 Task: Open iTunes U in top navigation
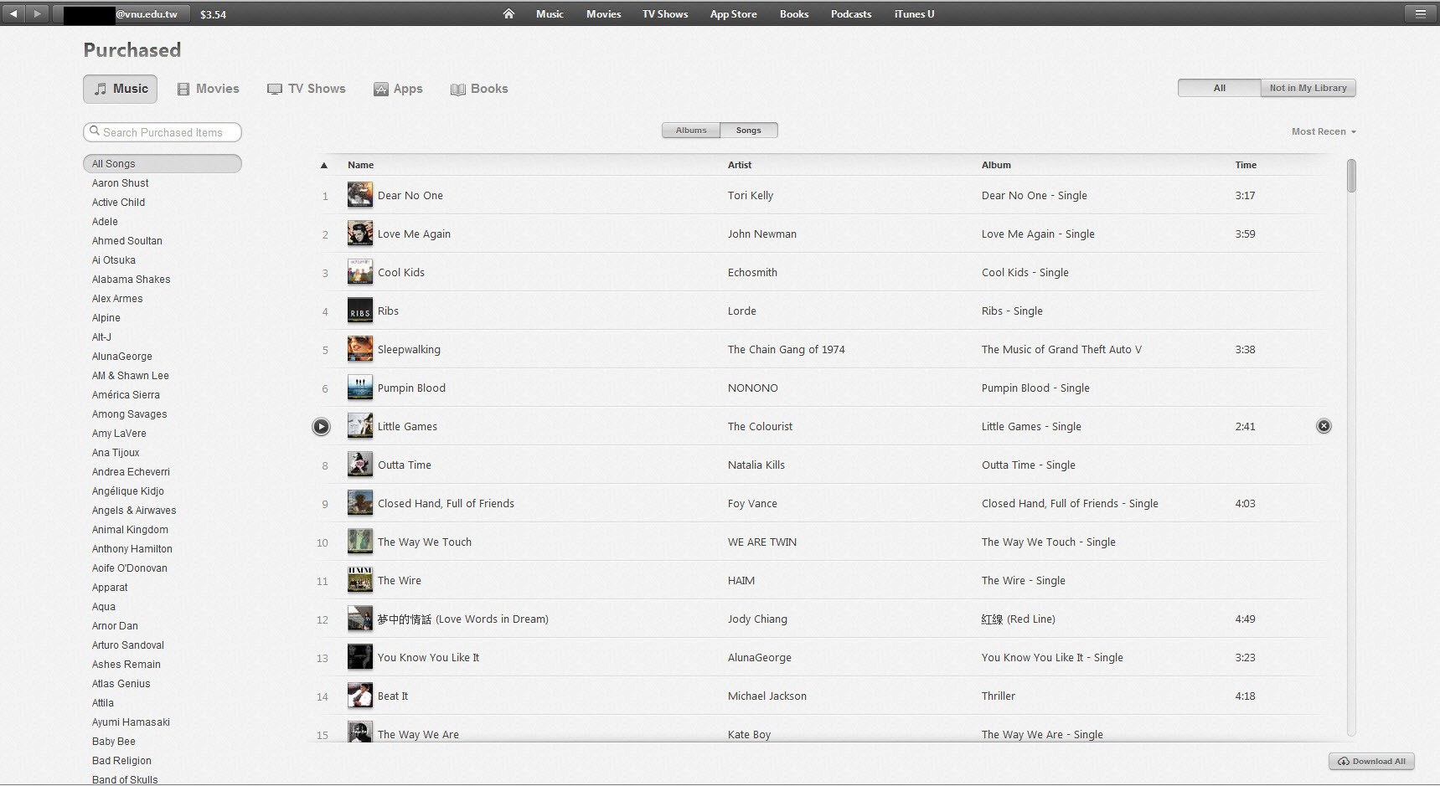click(x=914, y=13)
